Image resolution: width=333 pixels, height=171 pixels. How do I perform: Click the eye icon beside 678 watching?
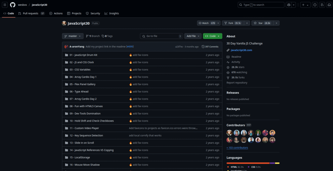[x=228, y=72]
